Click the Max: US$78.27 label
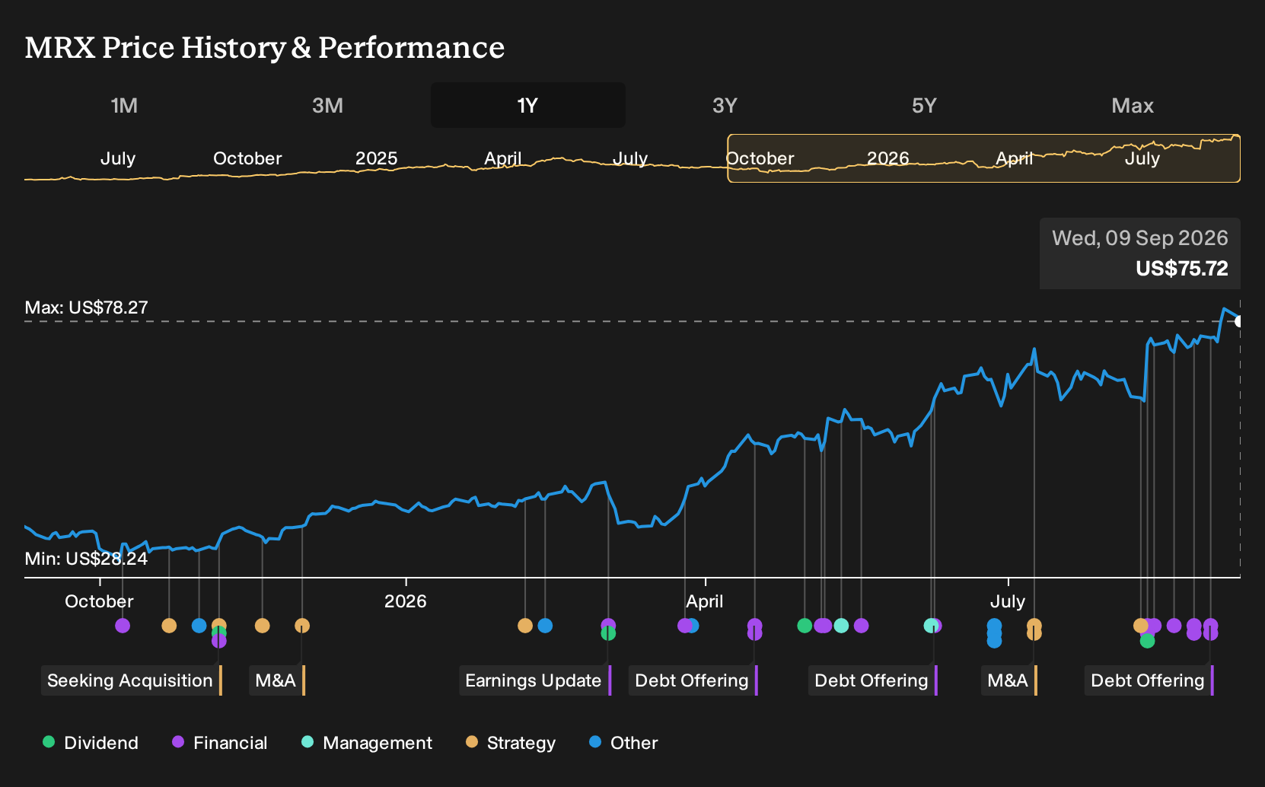This screenshot has height=787, width=1265. point(87,307)
